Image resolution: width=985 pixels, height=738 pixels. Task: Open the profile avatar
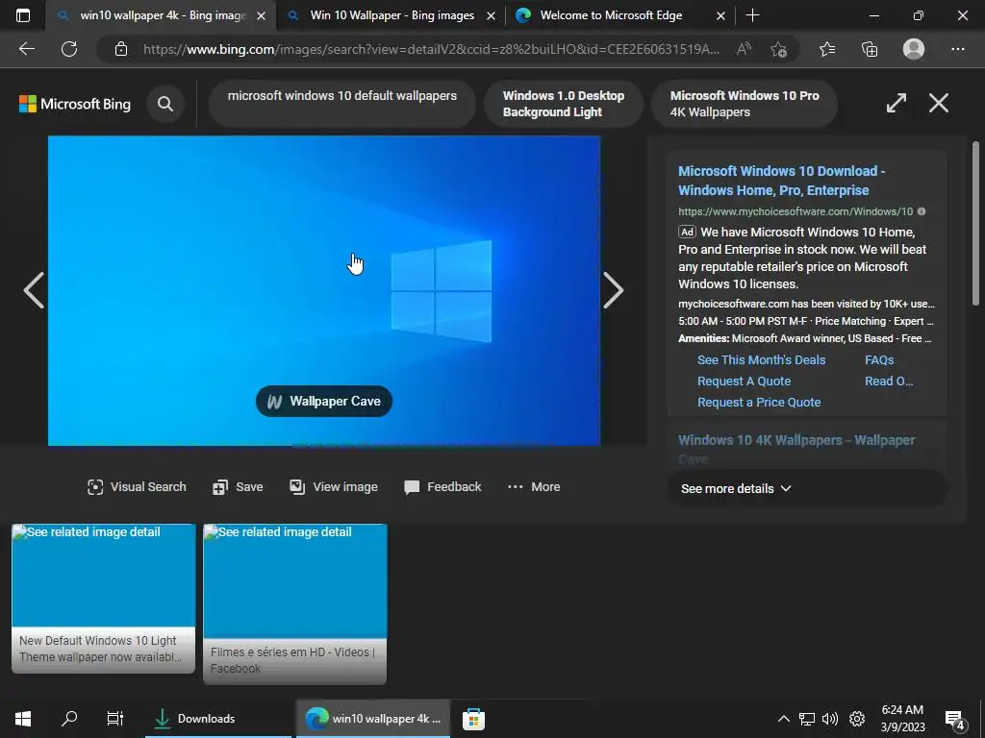[914, 49]
